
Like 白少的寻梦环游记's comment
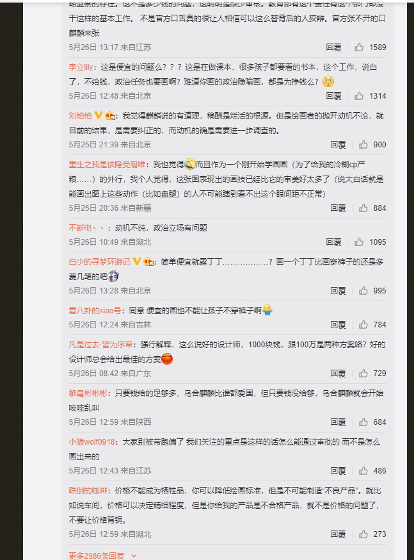[363, 290]
